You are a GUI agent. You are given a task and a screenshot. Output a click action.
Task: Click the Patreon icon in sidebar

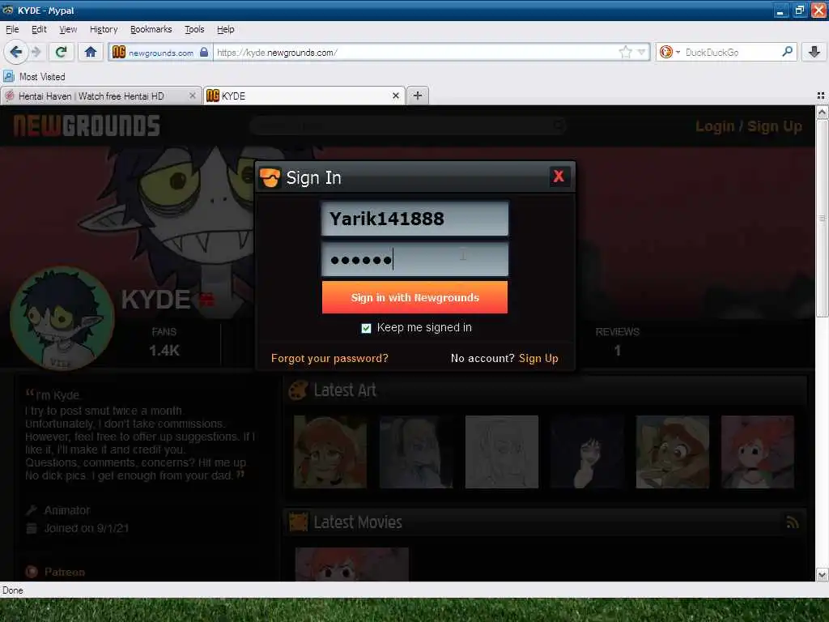tap(32, 572)
